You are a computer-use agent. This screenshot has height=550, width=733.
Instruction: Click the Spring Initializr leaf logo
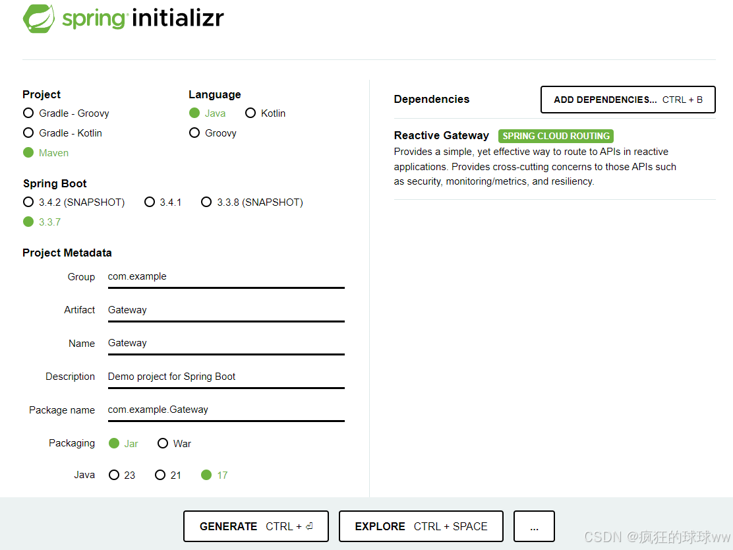(x=40, y=18)
